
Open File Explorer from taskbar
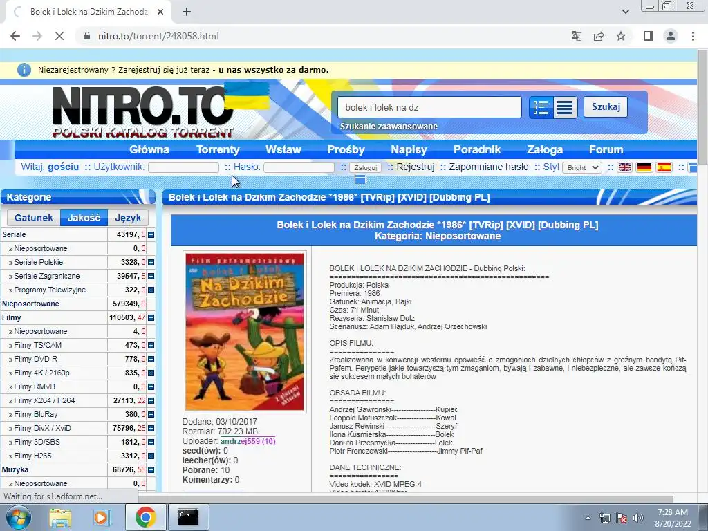60,517
